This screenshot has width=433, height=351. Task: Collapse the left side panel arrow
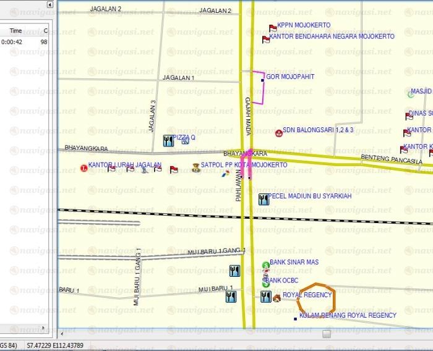(x=49, y=5)
